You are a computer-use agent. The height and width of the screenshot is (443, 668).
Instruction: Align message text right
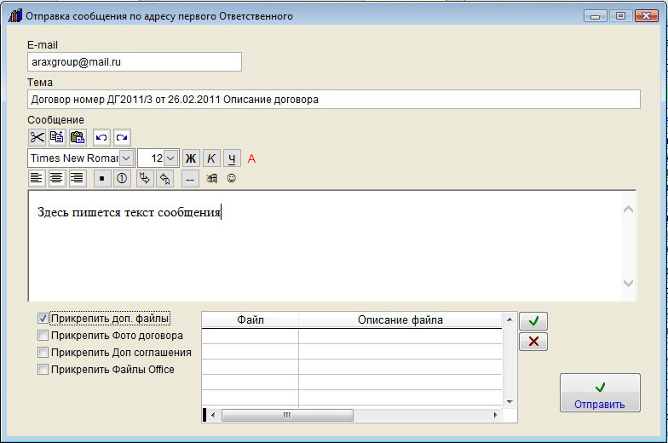77,178
